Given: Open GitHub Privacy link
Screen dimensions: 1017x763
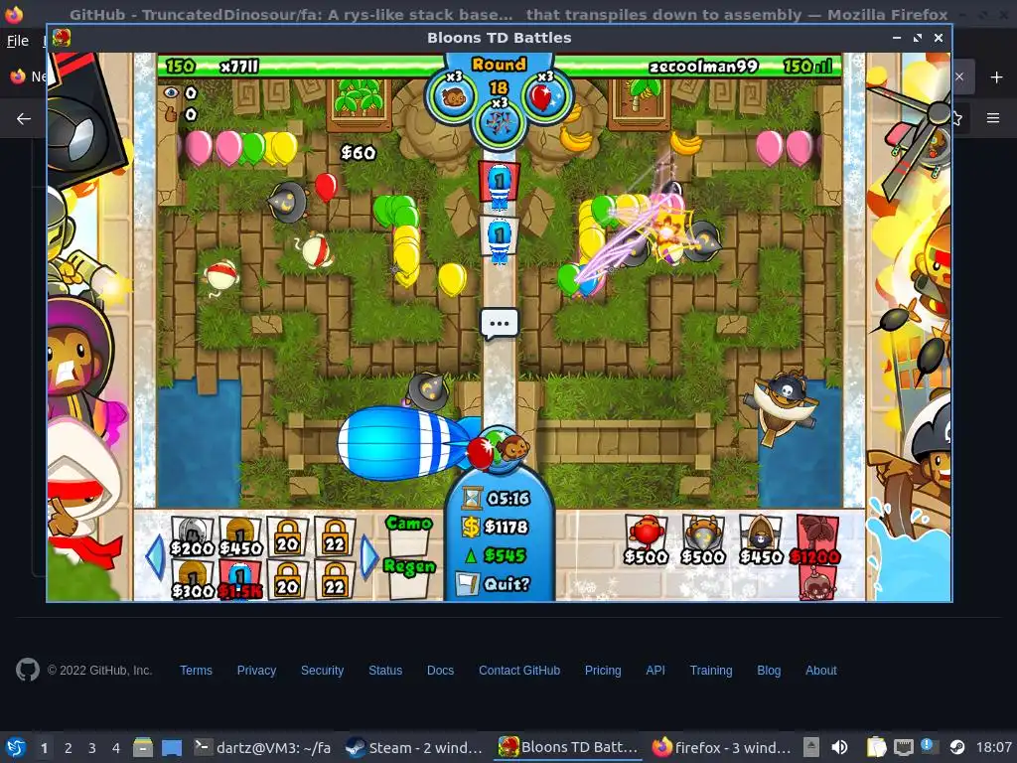Looking at the screenshot, I should (x=256, y=671).
